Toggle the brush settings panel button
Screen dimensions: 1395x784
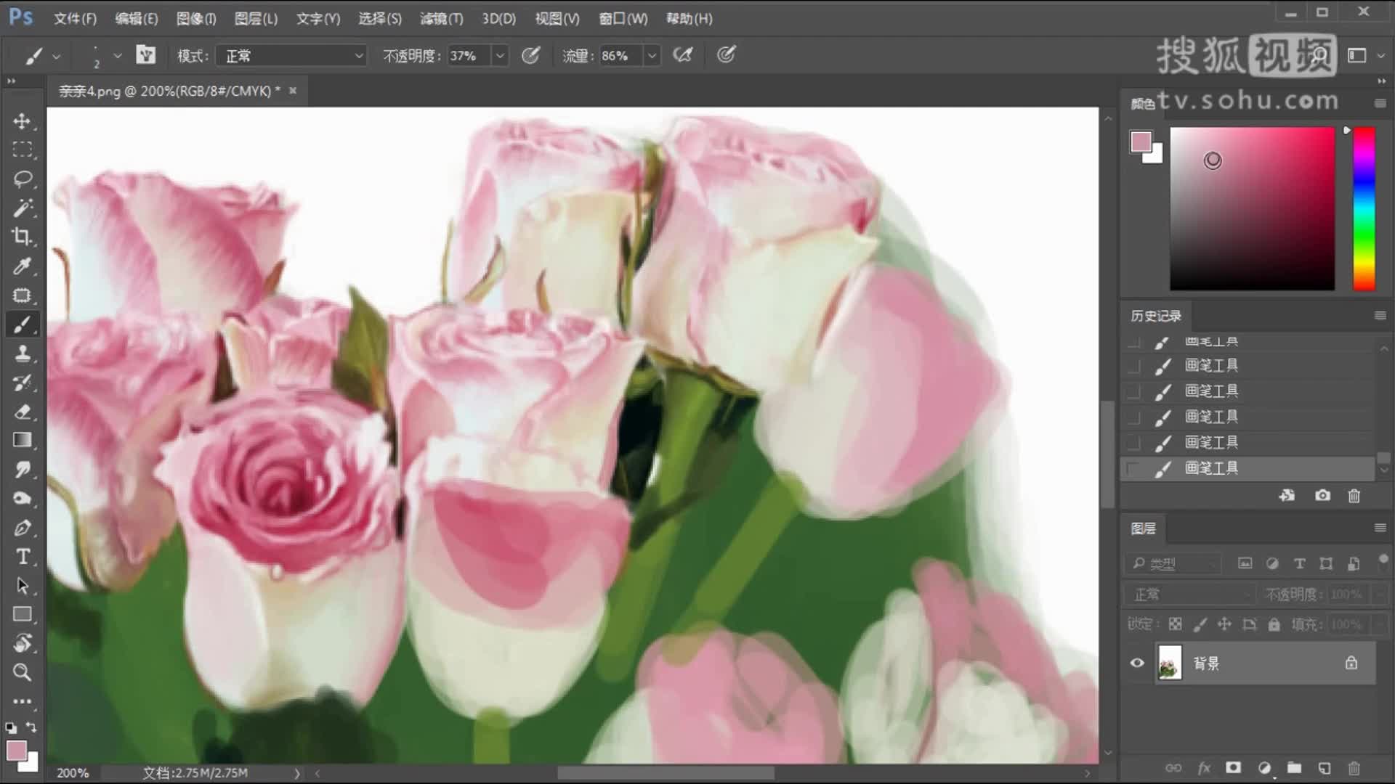coord(146,55)
